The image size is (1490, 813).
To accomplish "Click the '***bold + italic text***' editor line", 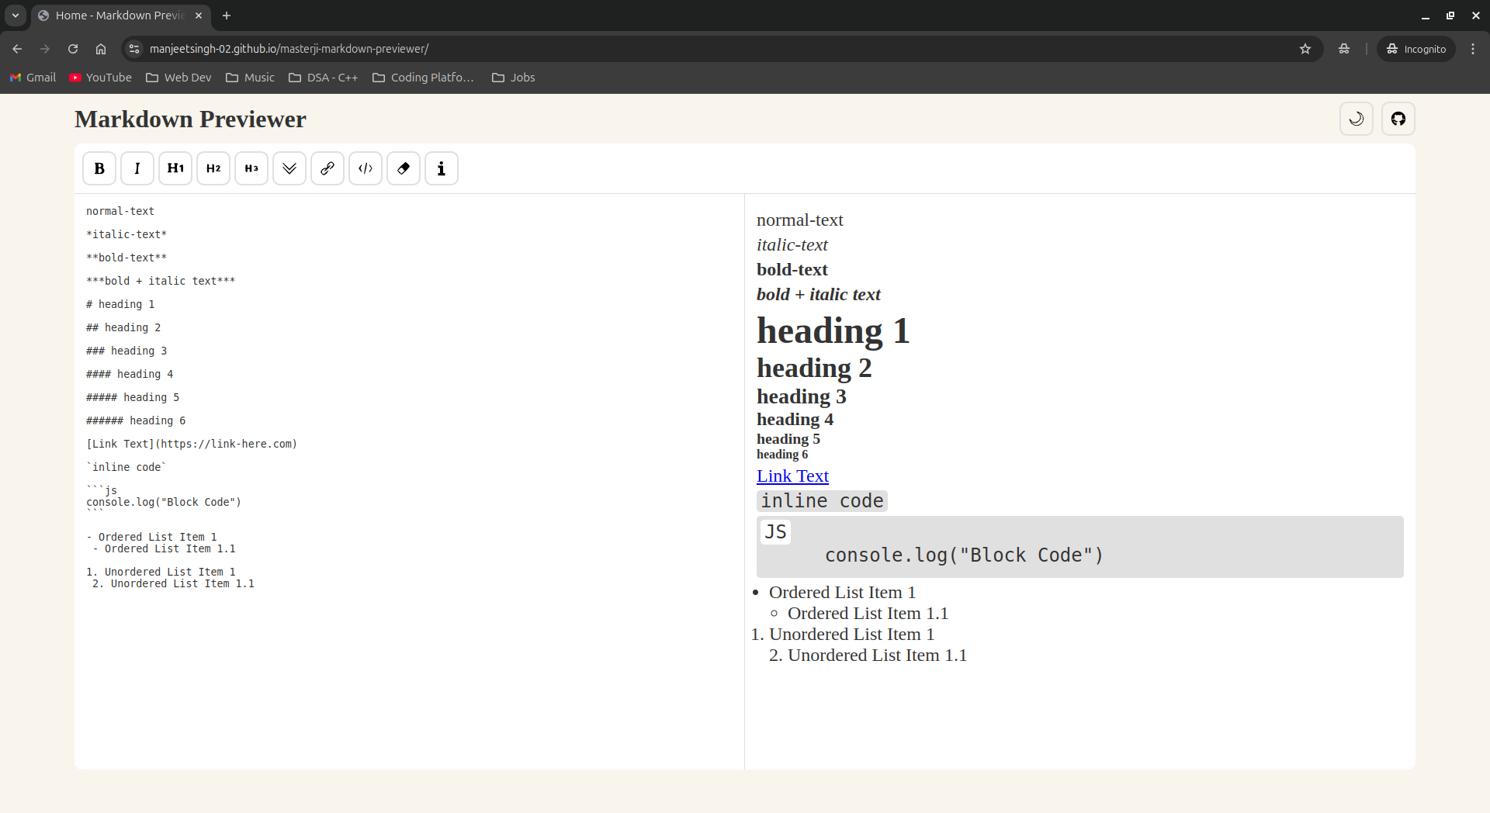I will [x=161, y=281].
